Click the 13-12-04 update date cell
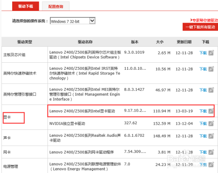Viewport: 218px width, 173px height. pos(184,123)
